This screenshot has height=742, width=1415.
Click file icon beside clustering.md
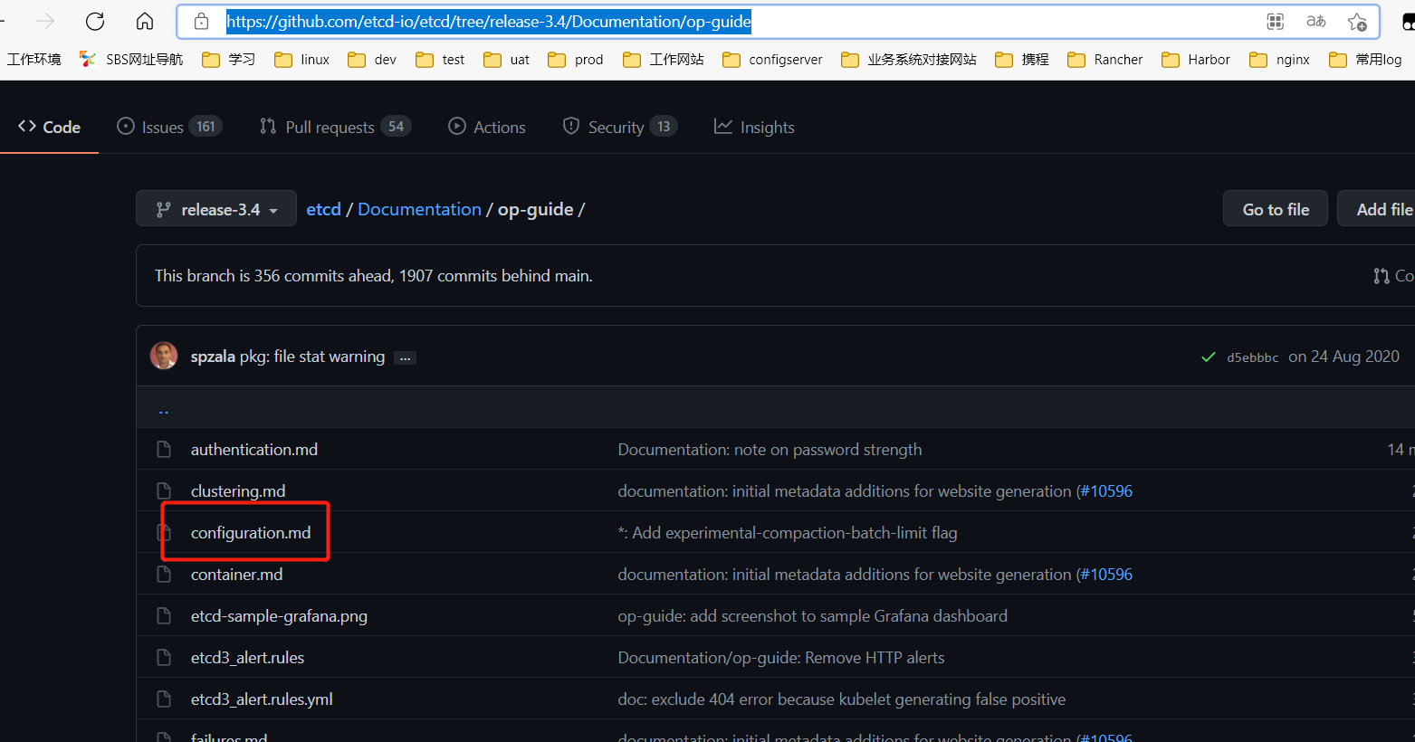pyautogui.click(x=164, y=491)
